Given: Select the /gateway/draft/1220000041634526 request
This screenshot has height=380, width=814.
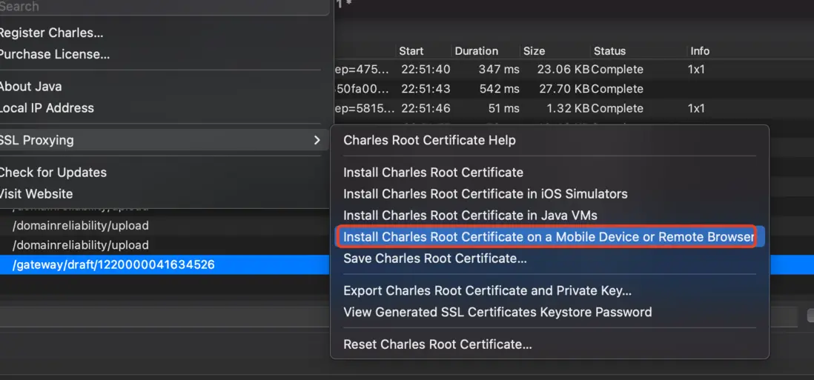Looking at the screenshot, I should pyautogui.click(x=113, y=264).
